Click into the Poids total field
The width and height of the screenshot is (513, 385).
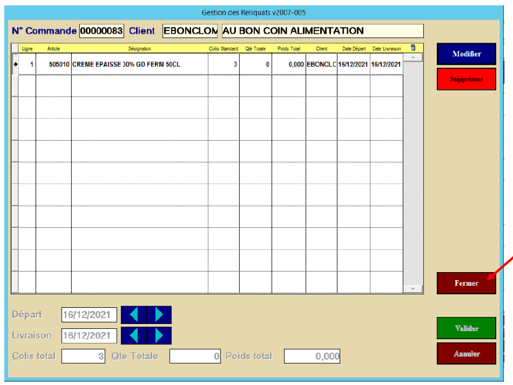[x=312, y=356]
